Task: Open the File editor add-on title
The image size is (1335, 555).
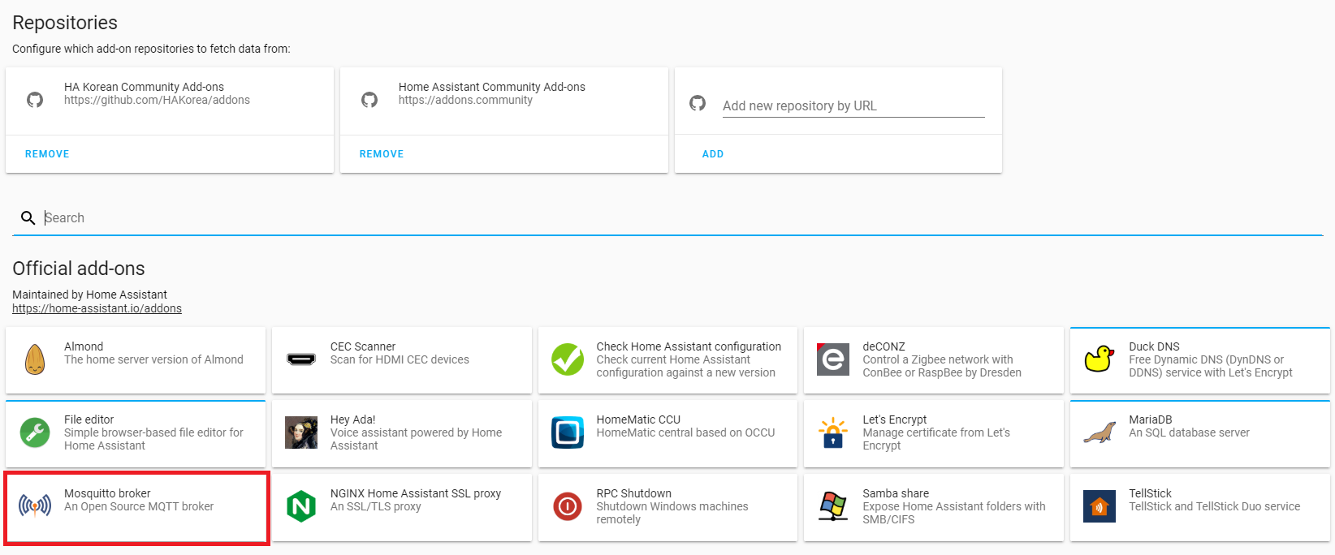Action: [89, 419]
